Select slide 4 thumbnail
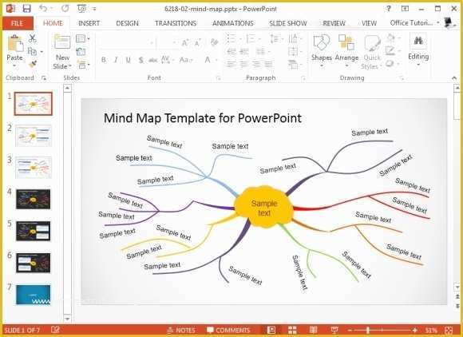This screenshot has height=337, width=463. 33,200
